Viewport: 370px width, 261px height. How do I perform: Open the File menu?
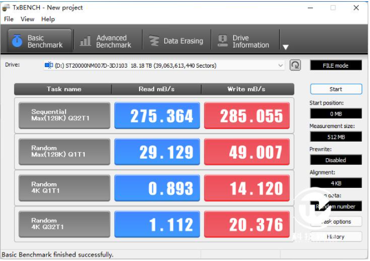click(x=9, y=19)
